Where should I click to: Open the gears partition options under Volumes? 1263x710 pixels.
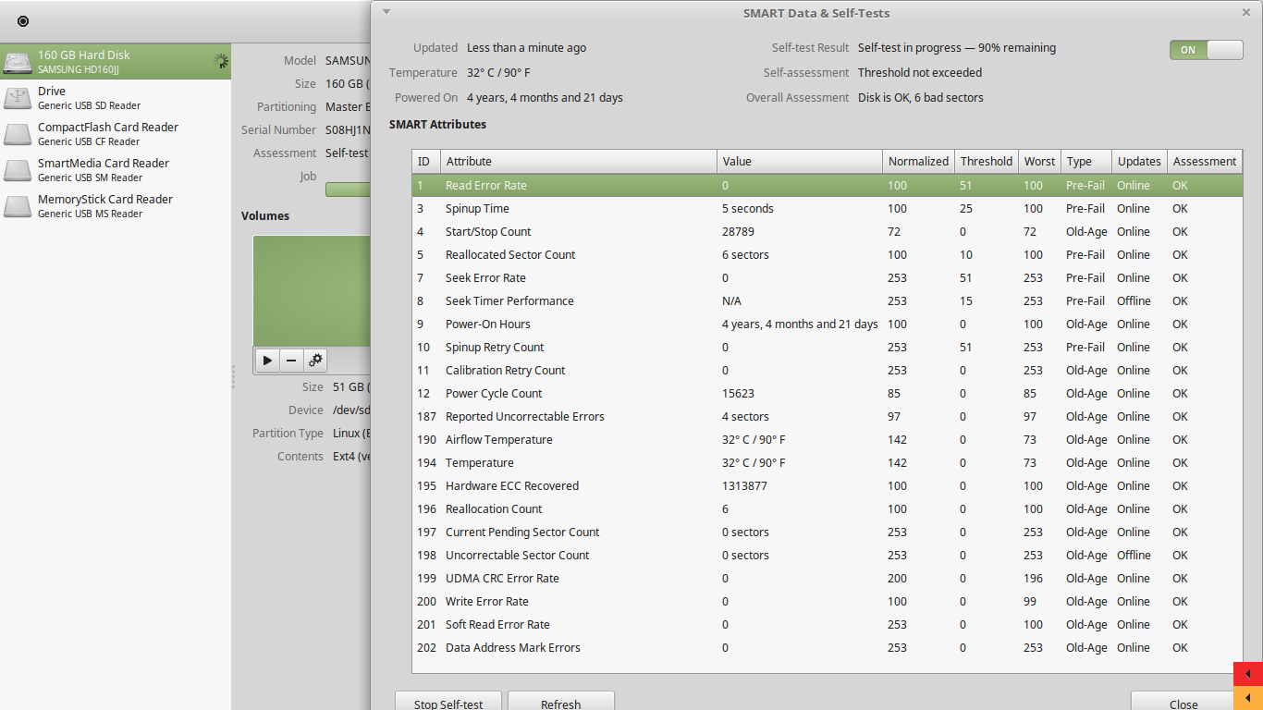[315, 360]
